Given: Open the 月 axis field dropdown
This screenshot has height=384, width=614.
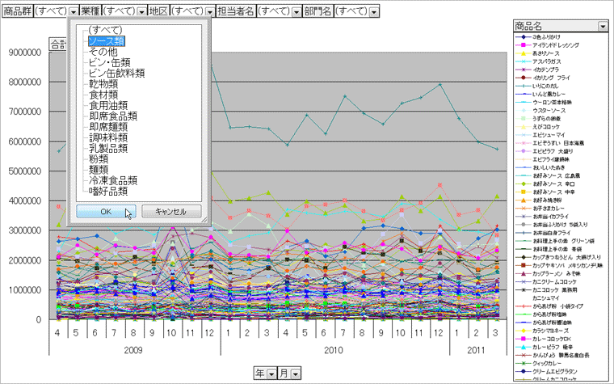Looking at the screenshot, I should coord(296,373).
